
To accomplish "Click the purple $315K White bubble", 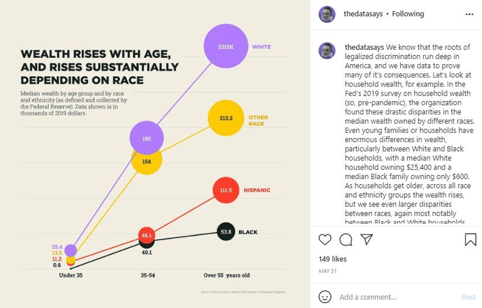I will [226, 46].
